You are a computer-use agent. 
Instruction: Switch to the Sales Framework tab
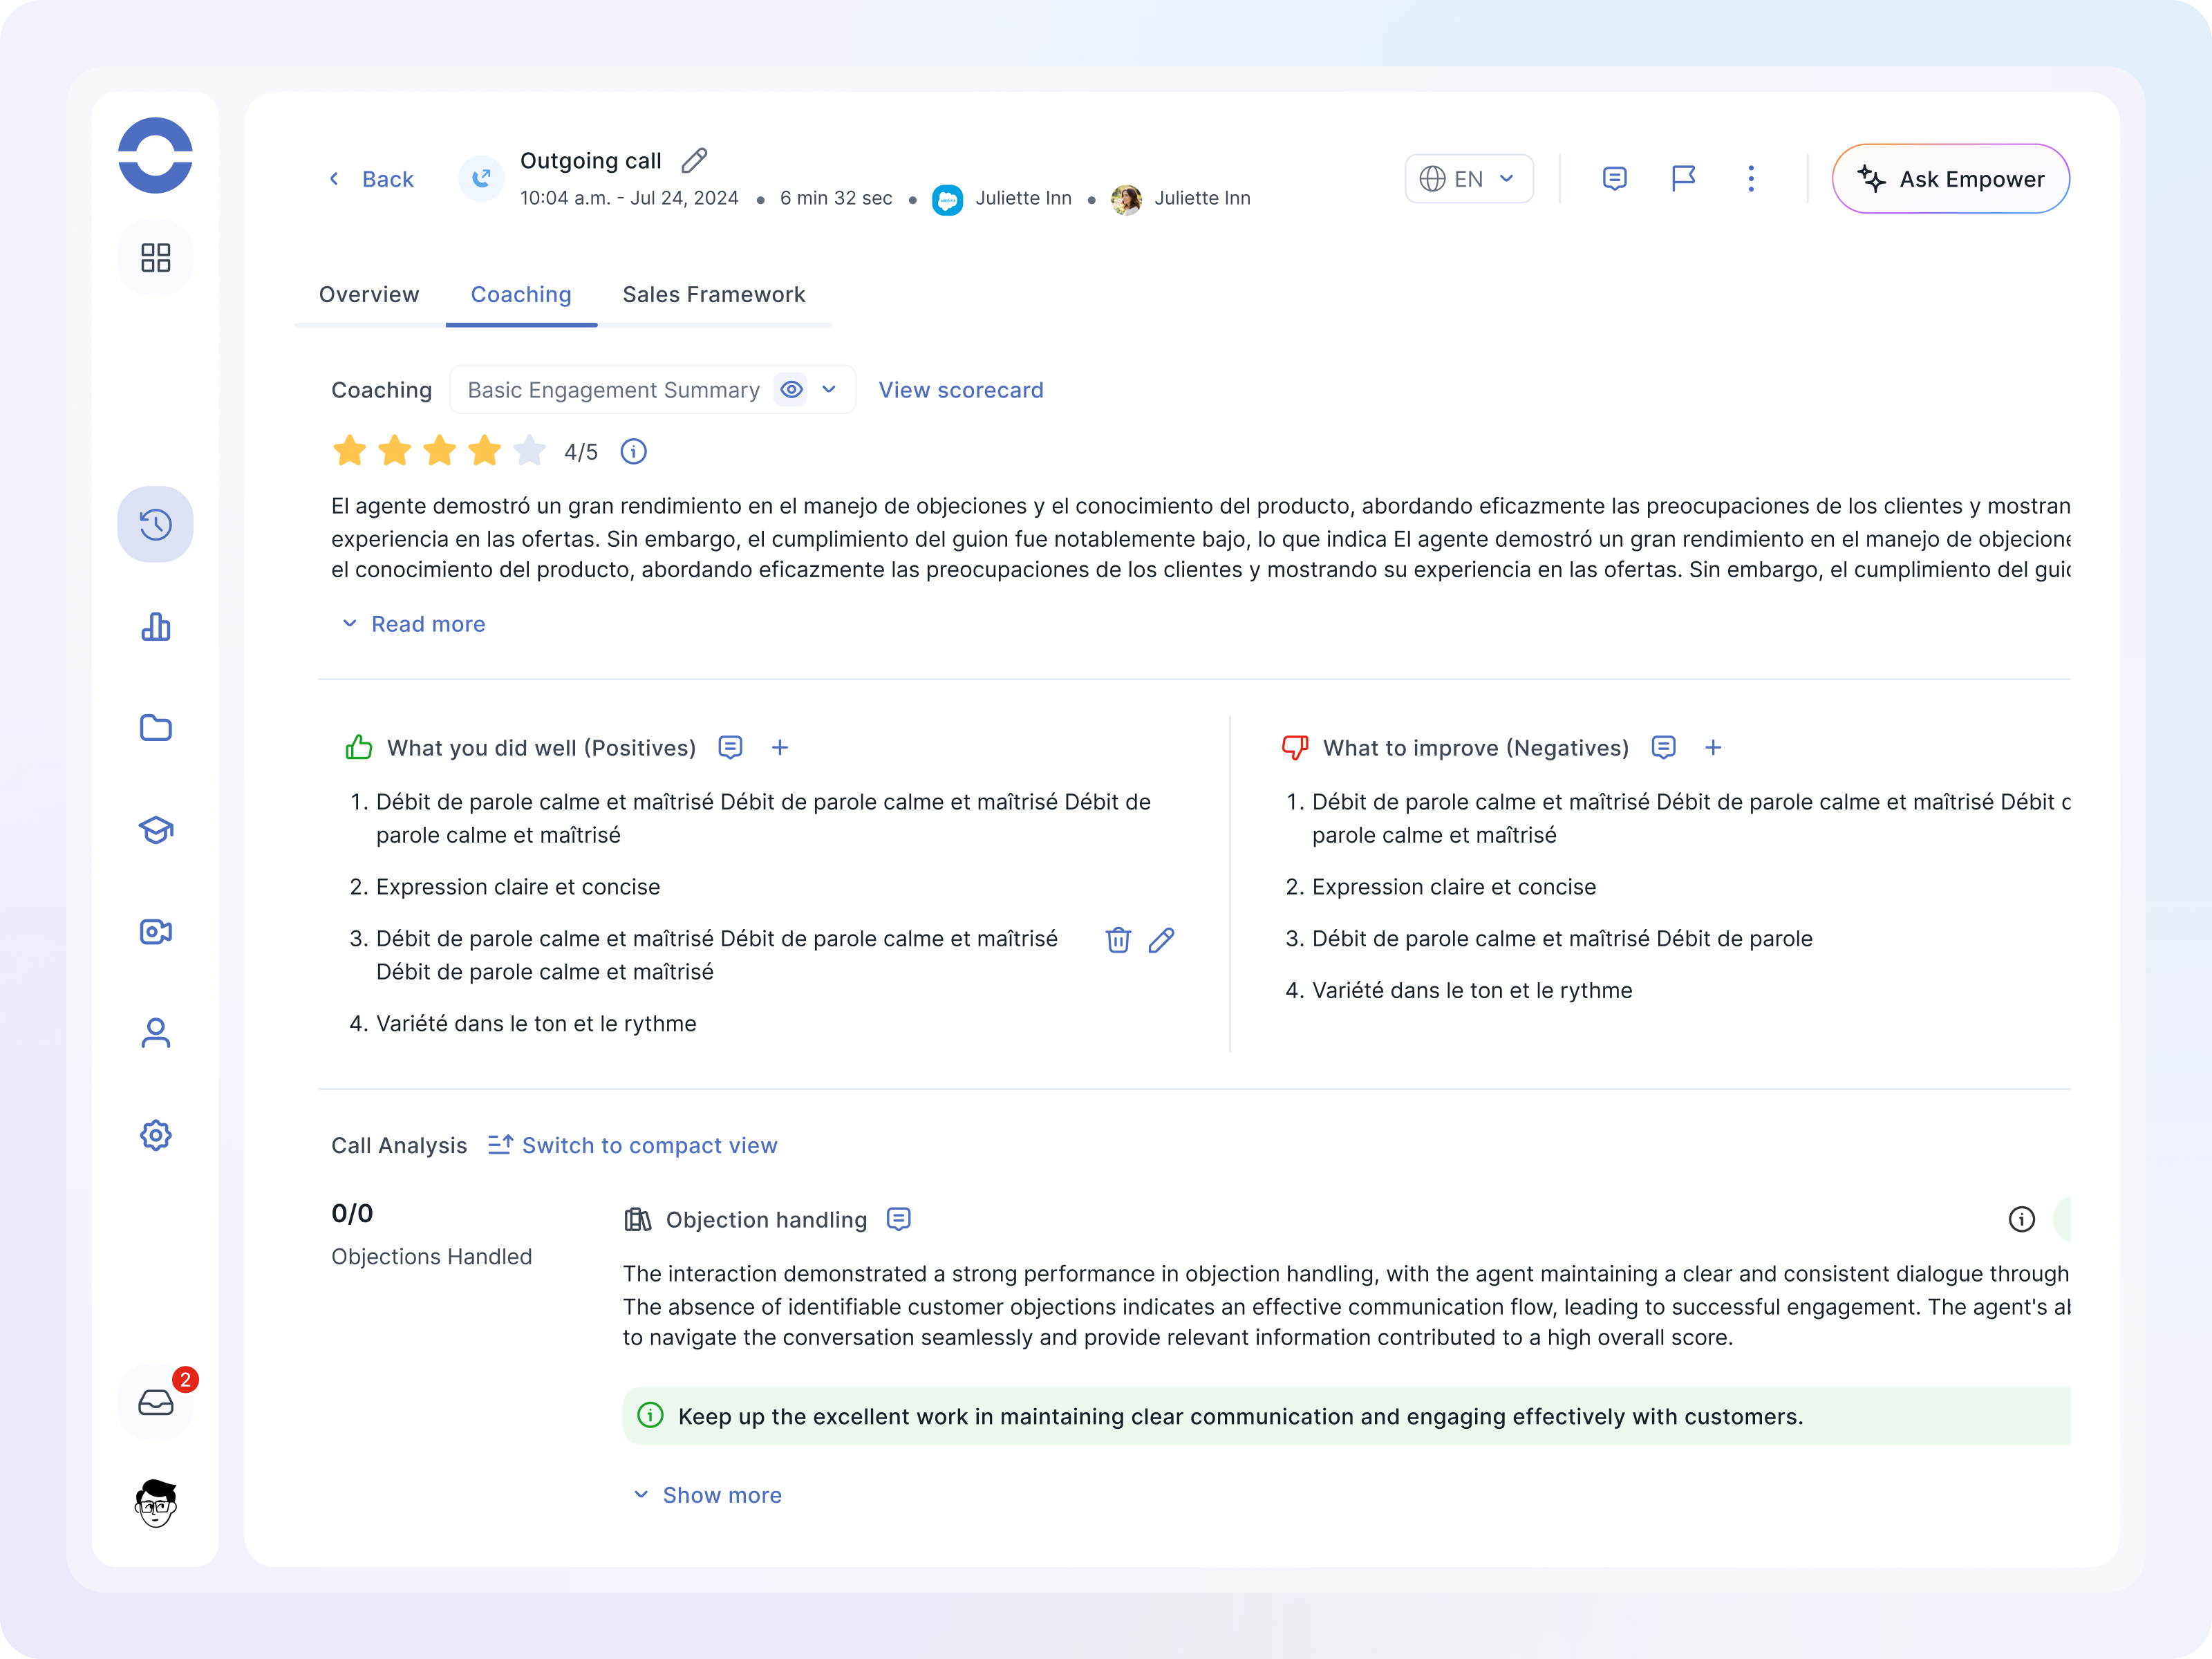click(x=713, y=294)
